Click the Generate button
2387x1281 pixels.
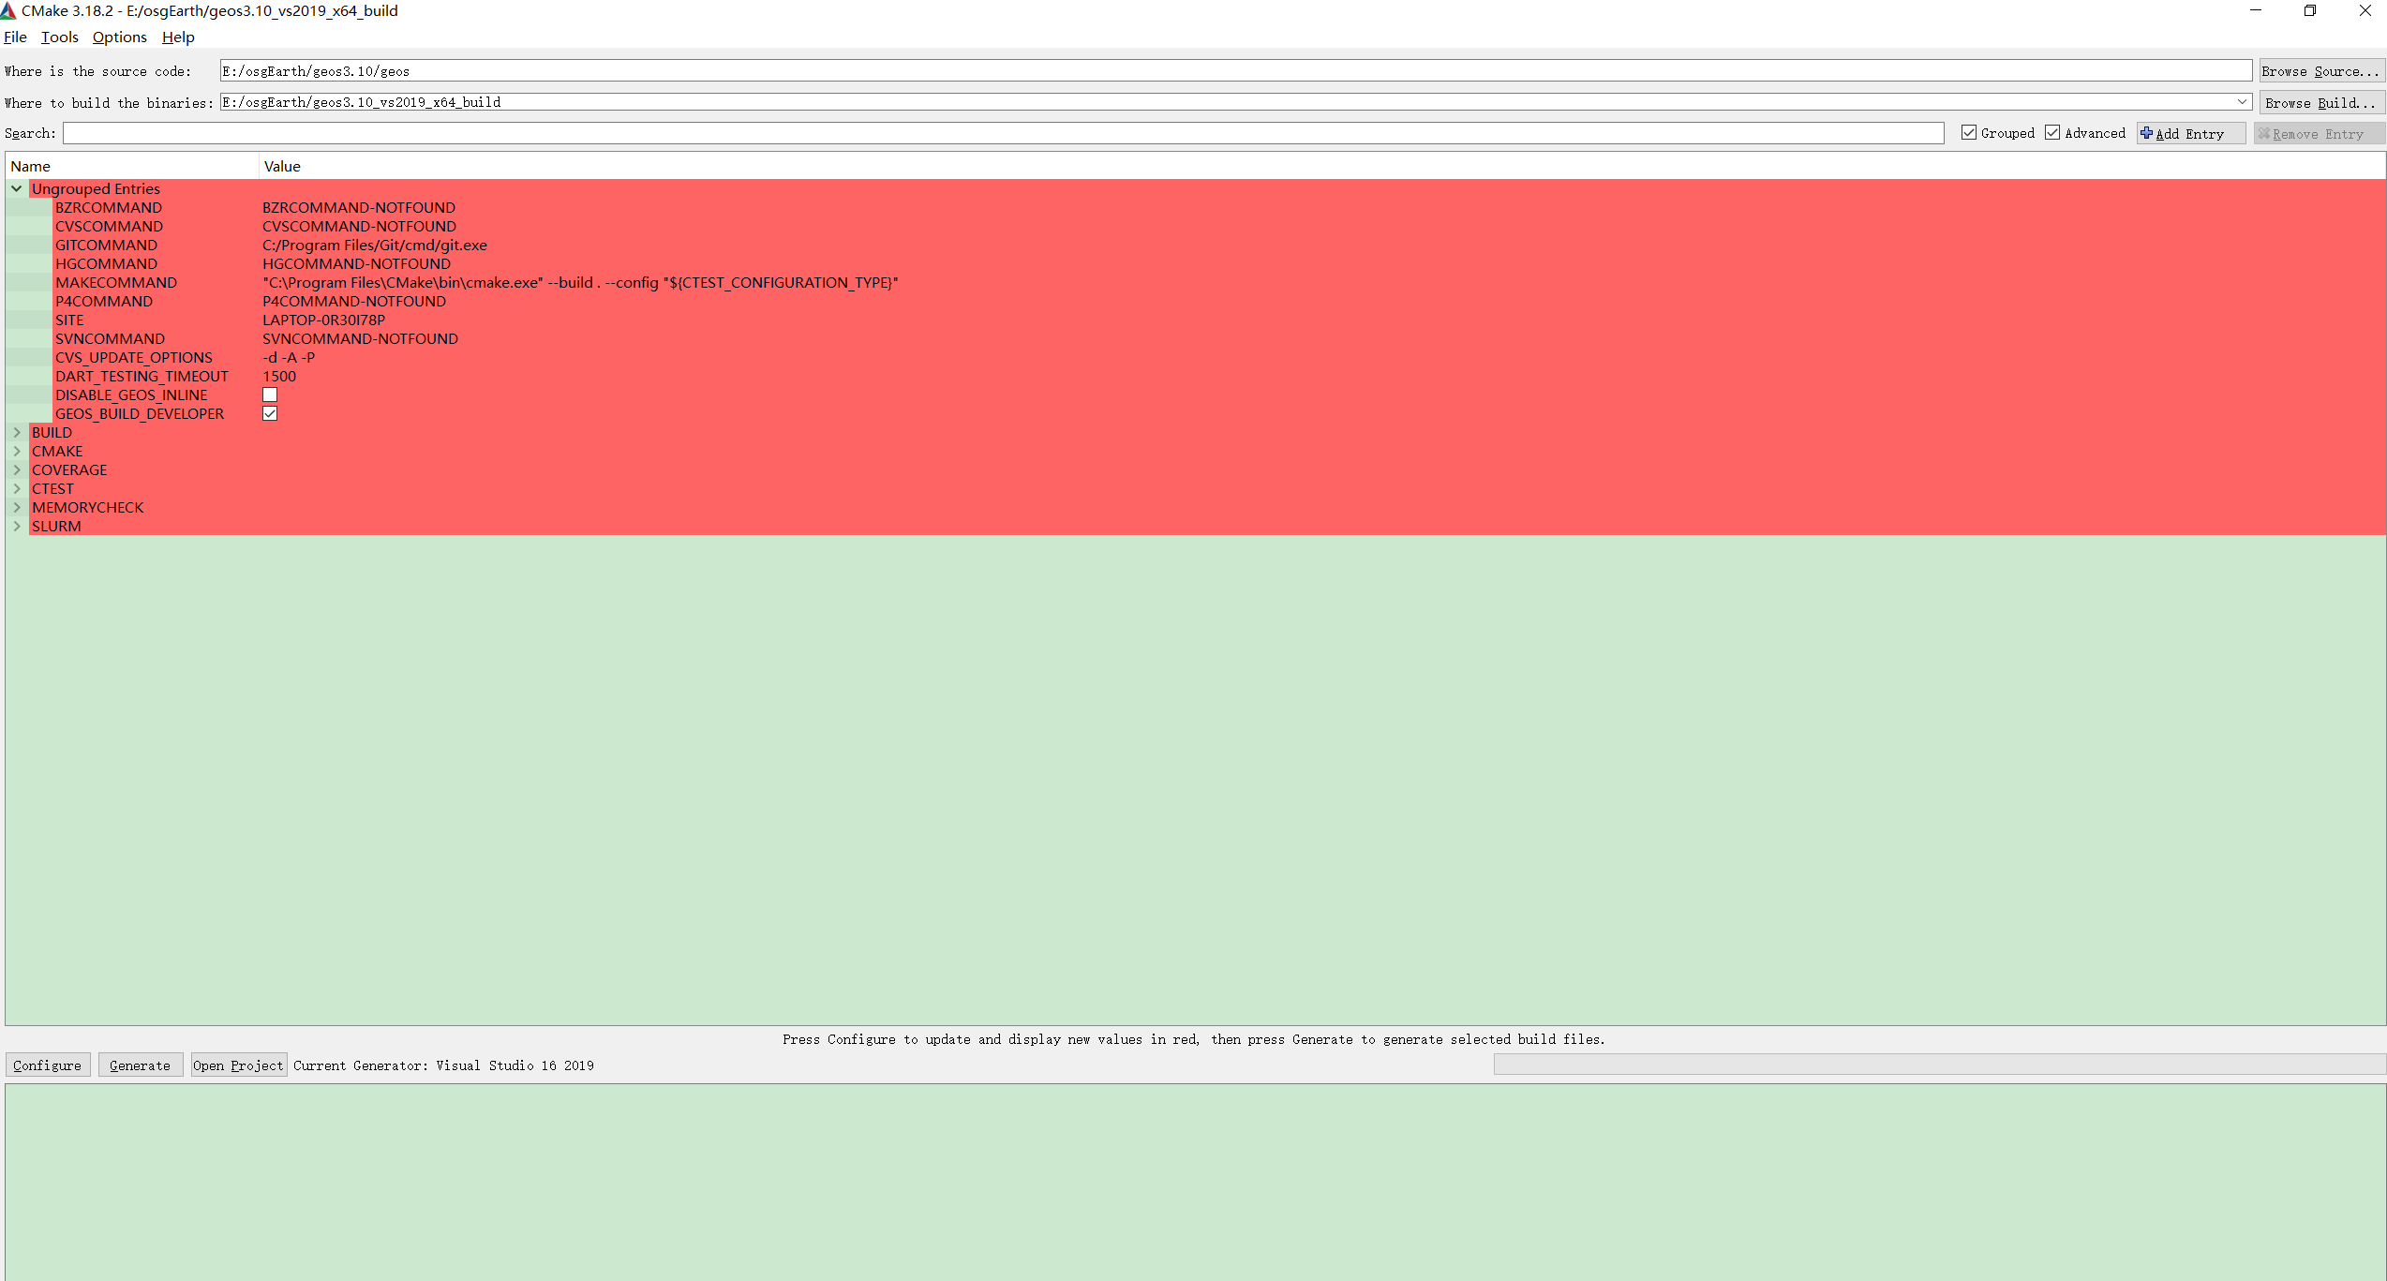(141, 1065)
